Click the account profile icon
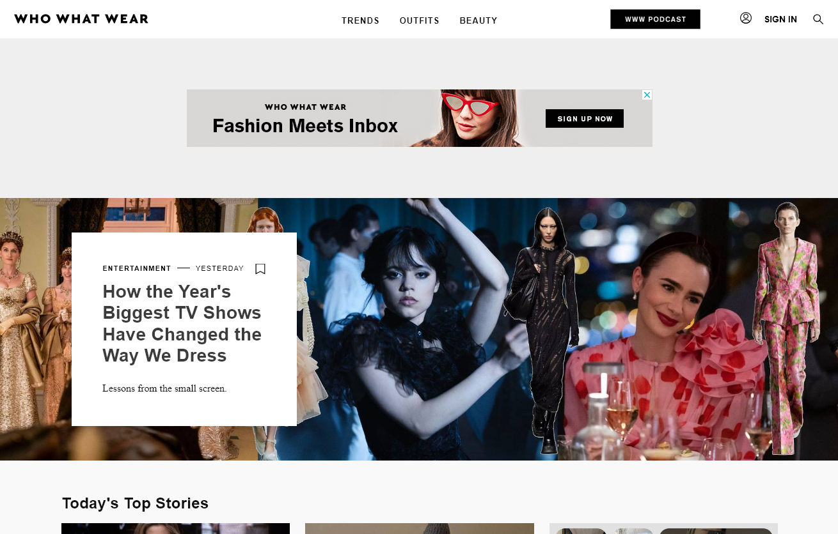This screenshot has height=534, width=838. (746, 19)
